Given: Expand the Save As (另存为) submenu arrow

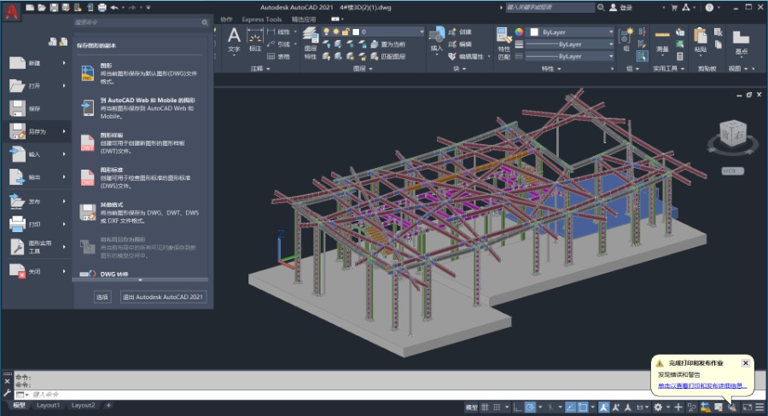Looking at the screenshot, I should pyautogui.click(x=64, y=131).
